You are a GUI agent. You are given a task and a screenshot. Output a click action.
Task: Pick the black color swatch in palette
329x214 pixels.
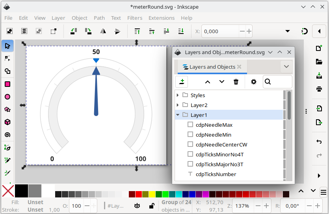[x=21, y=191]
